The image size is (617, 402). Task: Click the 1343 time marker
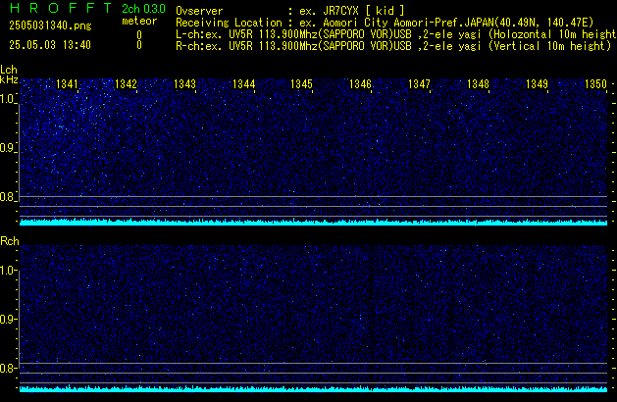pos(184,83)
